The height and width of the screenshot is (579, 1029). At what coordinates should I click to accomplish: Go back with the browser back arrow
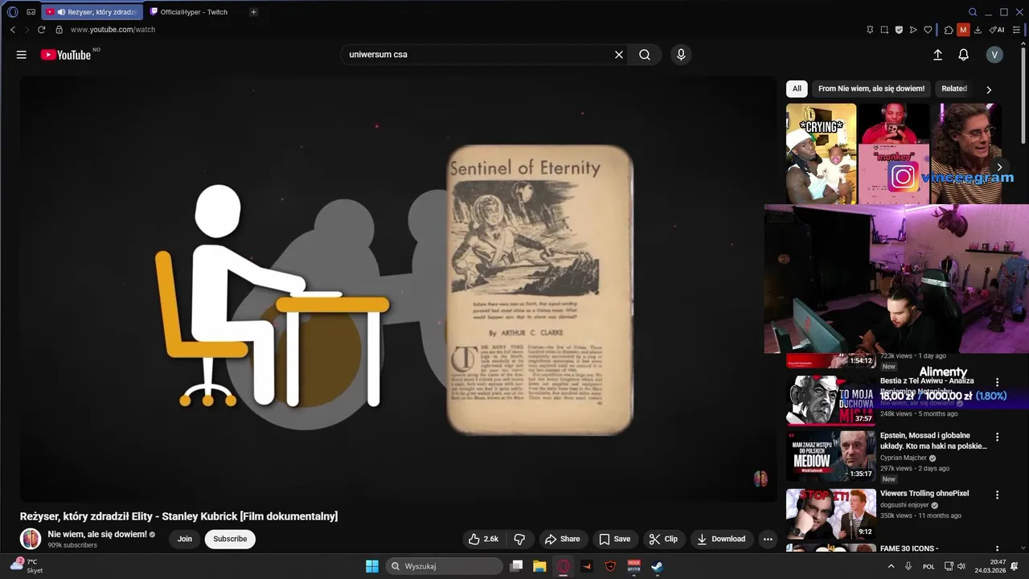12,30
